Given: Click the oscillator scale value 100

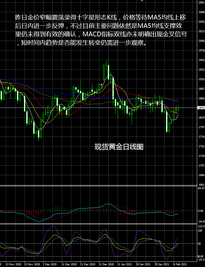Looking at the screenshot, I should pyautogui.click(x=200, y=231).
